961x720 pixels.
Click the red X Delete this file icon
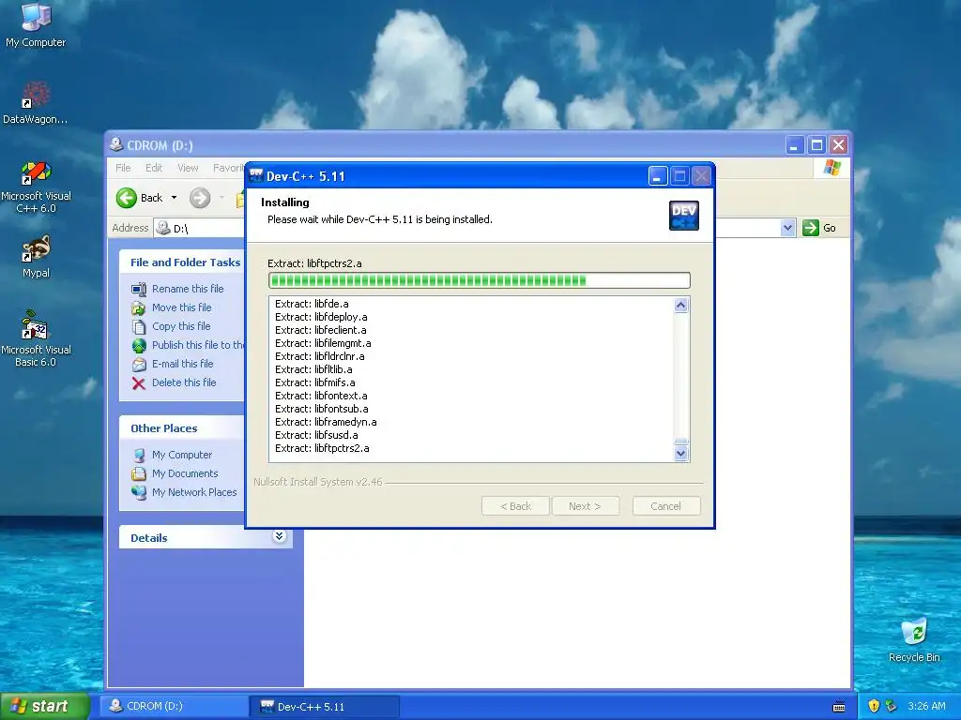tap(139, 383)
